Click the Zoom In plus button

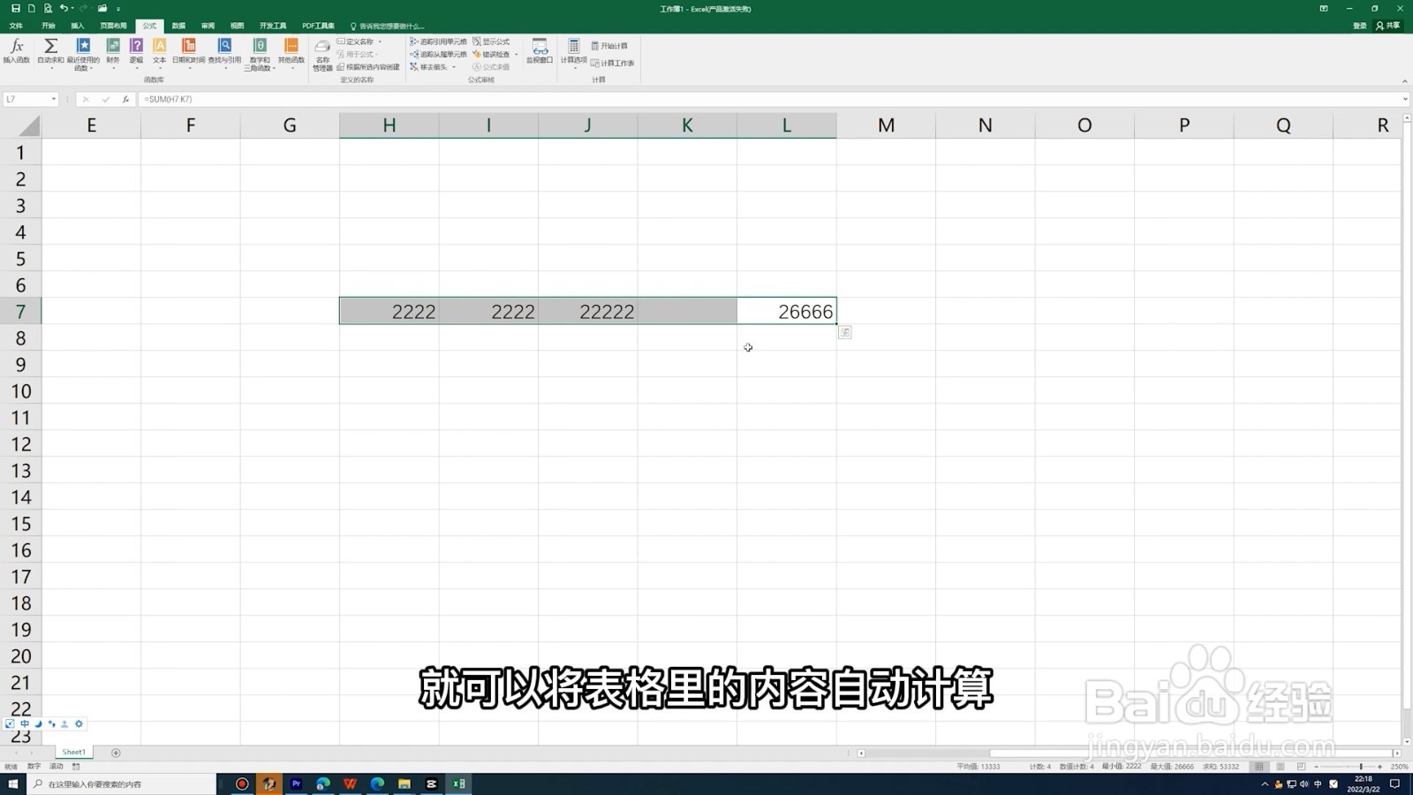point(1380,767)
